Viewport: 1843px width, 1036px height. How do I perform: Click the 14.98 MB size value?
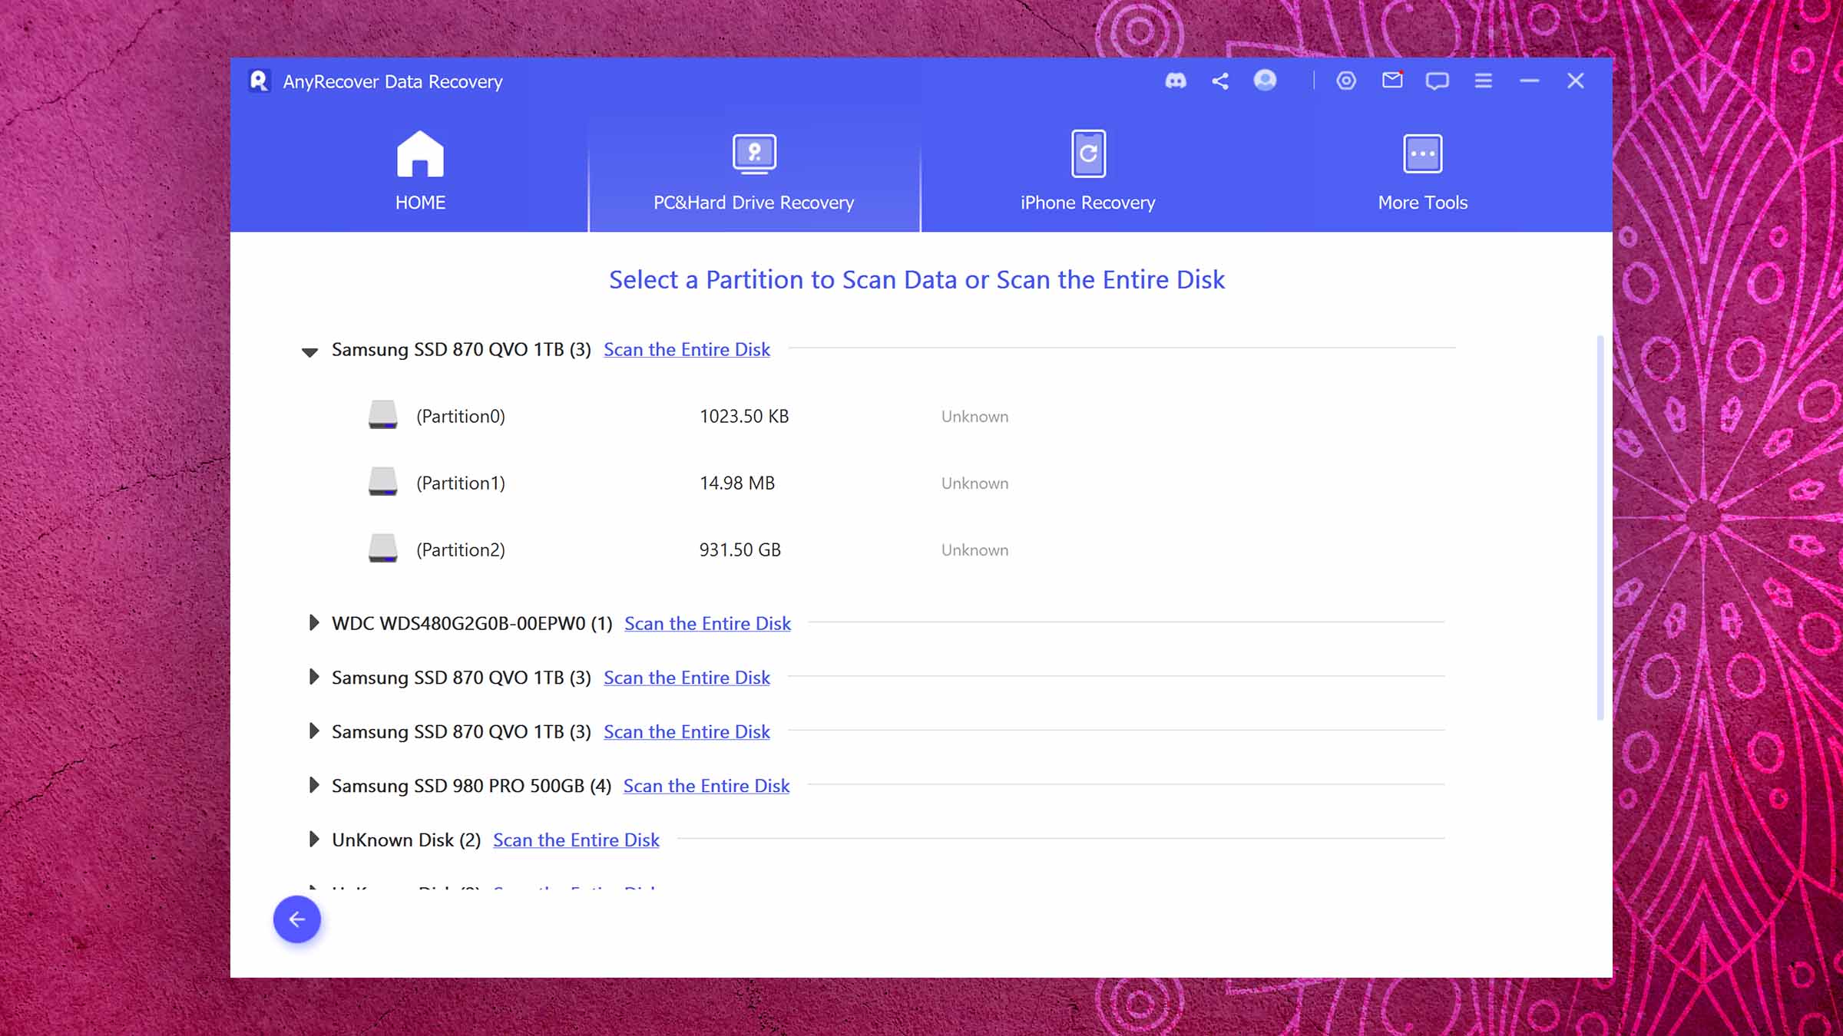737,483
